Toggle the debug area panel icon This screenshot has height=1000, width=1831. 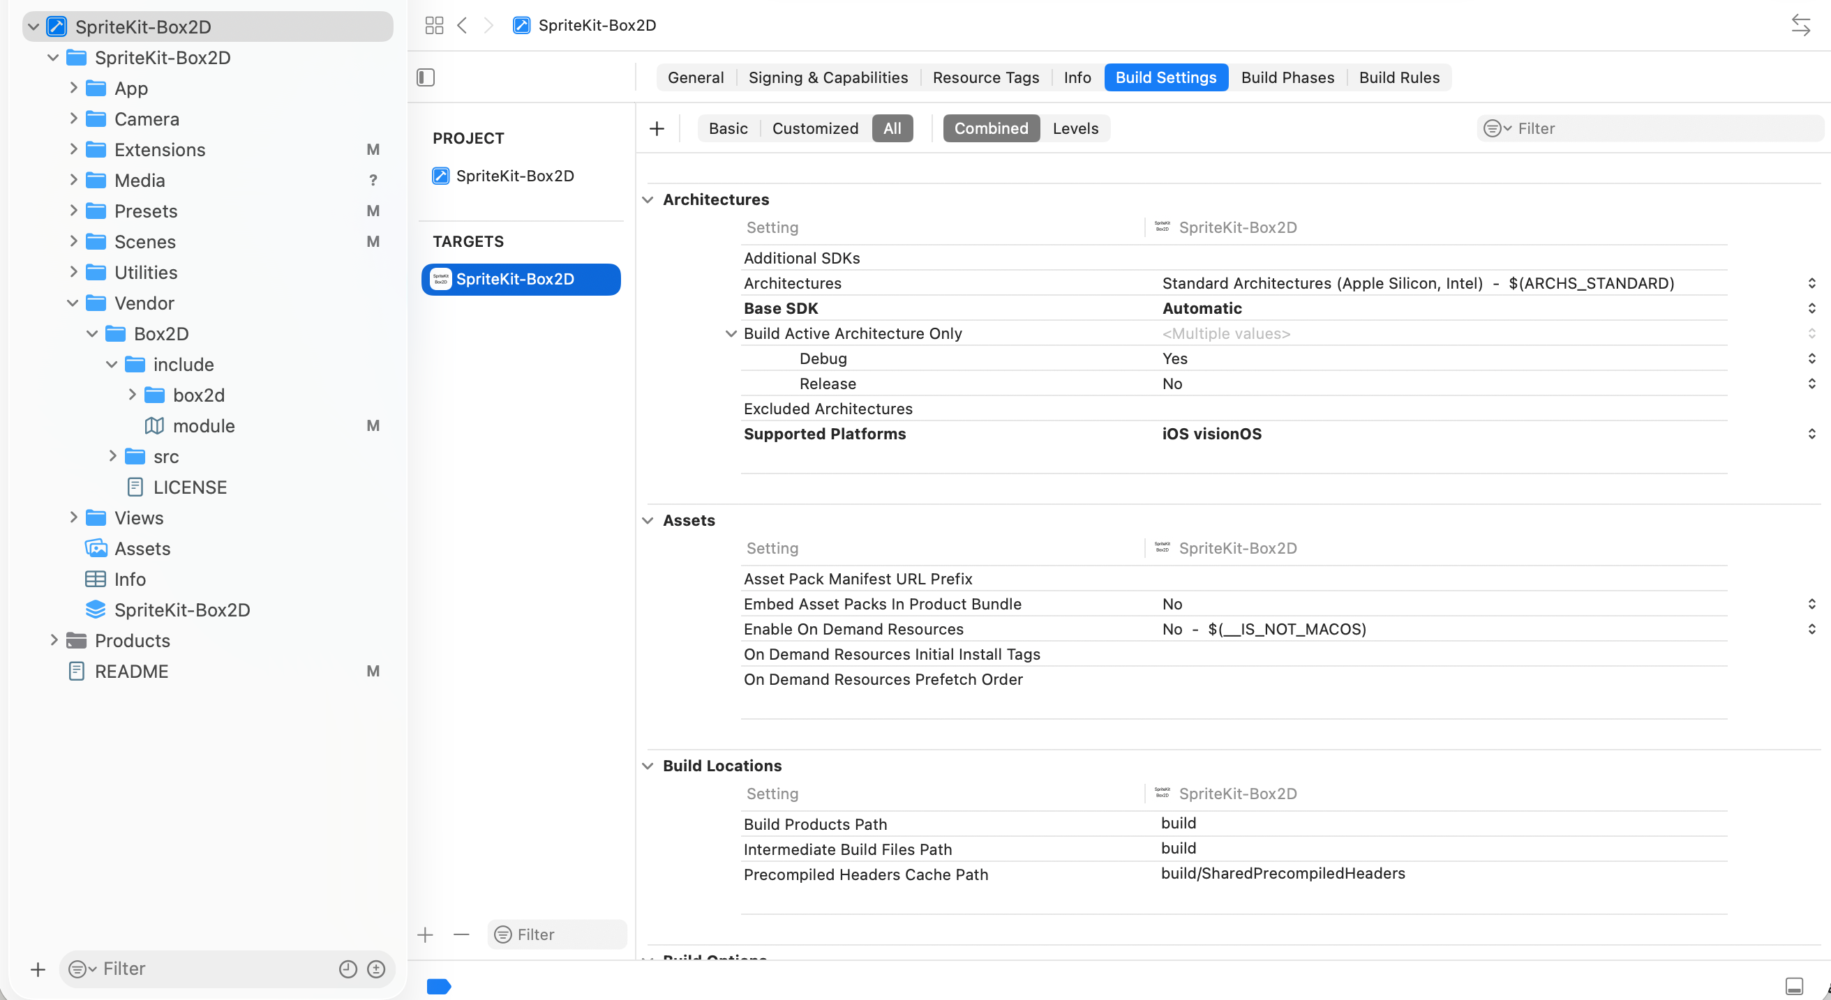coord(1794,986)
